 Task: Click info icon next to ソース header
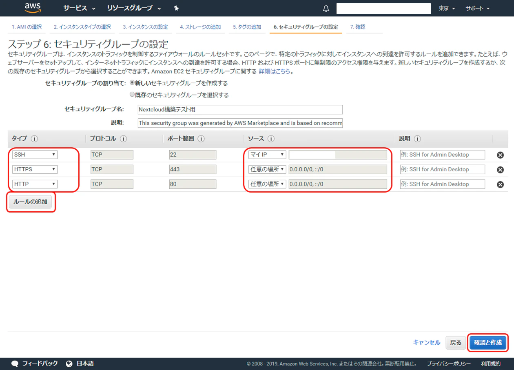[x=271, y=139]
